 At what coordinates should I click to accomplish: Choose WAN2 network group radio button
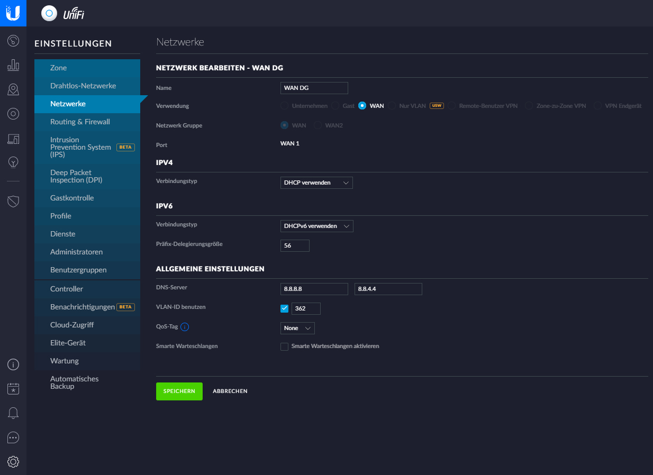tap(318, 125)
